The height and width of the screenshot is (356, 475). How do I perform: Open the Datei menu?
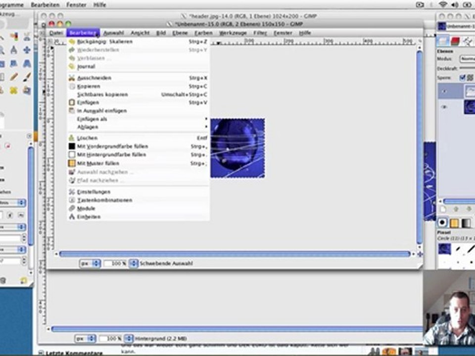pyautogui.click(x=56, y=33)
